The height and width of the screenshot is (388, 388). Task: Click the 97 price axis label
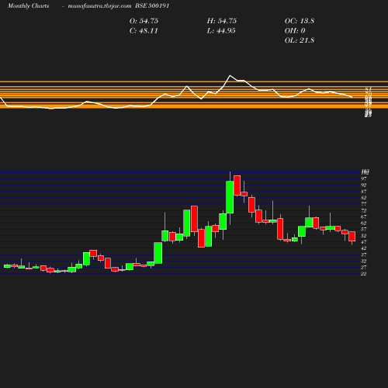(364, 178)
